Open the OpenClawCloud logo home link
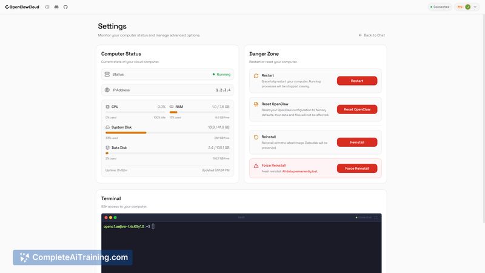485x273 pixels. click(x=22, y=7)
